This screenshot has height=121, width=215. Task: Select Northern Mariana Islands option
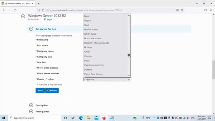pos(97,43)
